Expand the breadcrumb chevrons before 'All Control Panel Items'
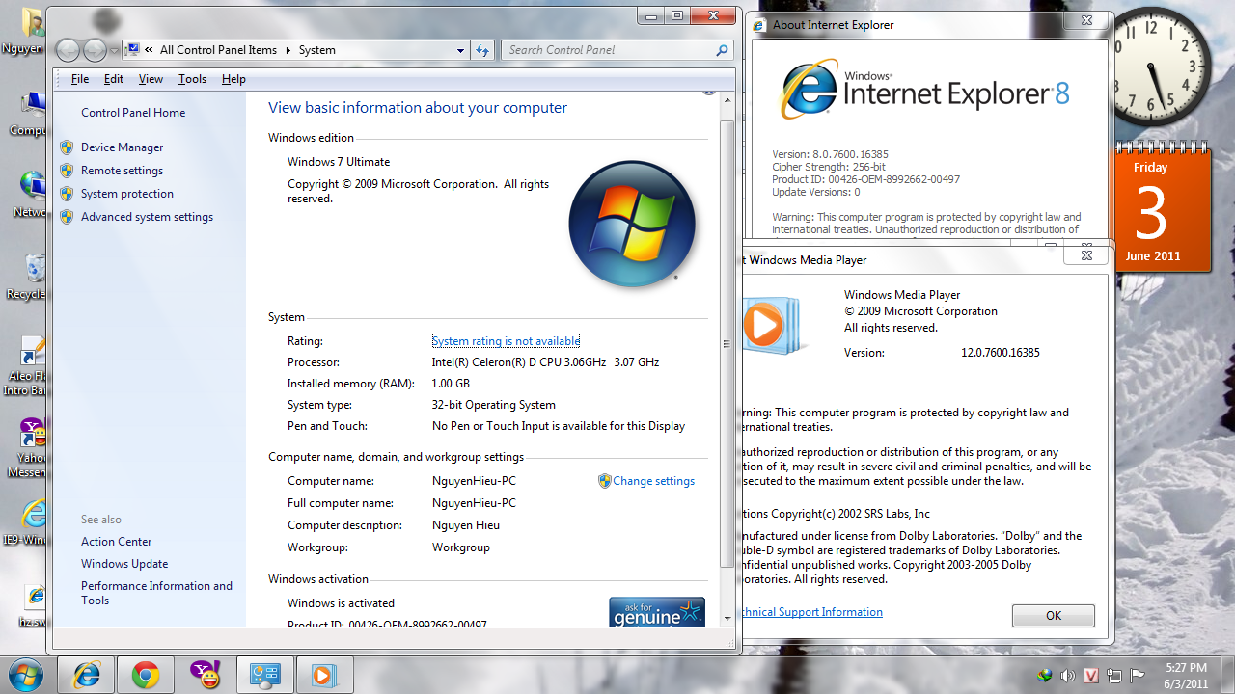Image resolution: width=1235 pixels, height=694 pixels. [x=150, y=50]
